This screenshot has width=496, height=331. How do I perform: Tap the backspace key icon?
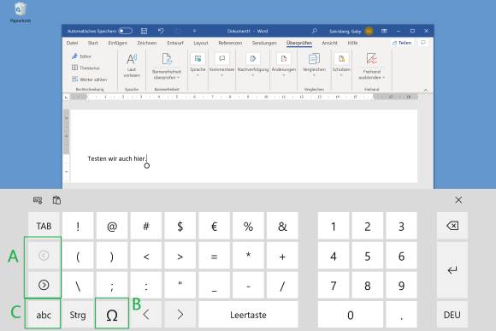coord(452,226)
